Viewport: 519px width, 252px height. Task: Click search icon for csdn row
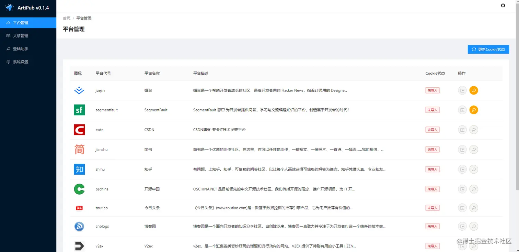point(474,130)
